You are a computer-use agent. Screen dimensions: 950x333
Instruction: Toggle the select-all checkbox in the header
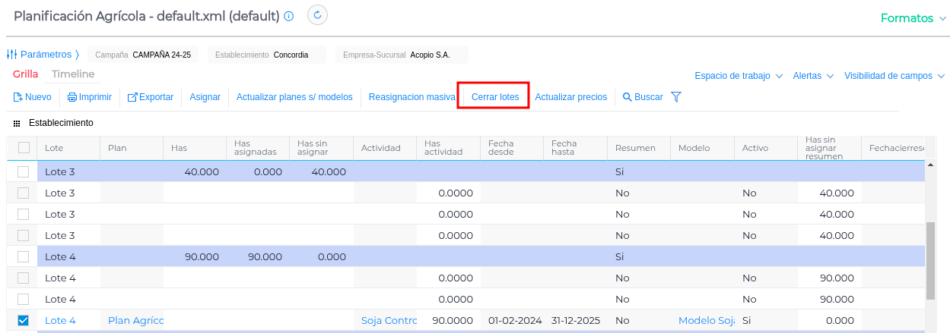click(24, 148)
